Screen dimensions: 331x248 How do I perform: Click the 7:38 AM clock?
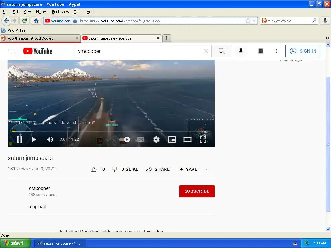click(x=319, y=243)
